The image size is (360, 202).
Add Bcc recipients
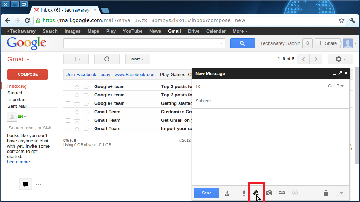(x=340, y=86)
